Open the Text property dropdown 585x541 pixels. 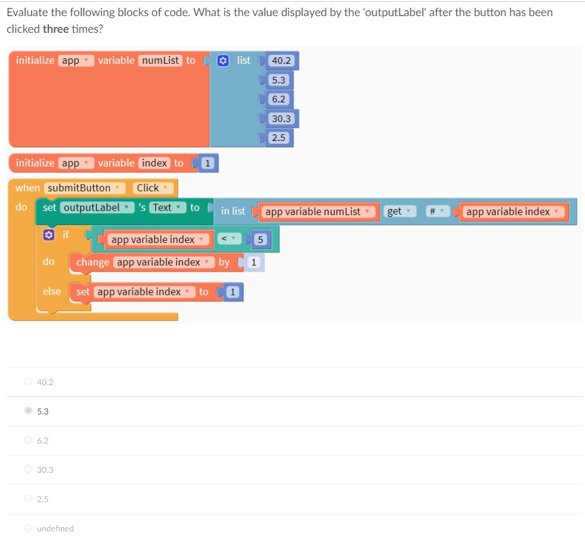click(168, 207)
